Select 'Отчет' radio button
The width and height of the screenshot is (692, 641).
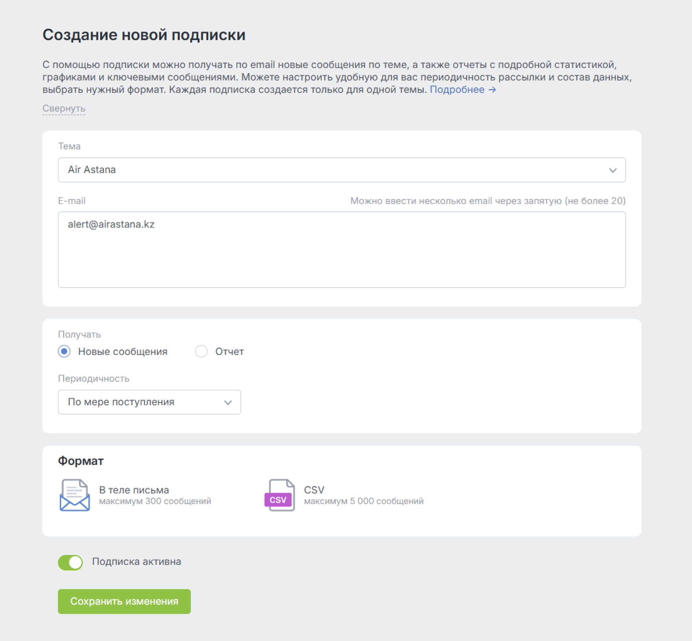click(x=201, y=351)
